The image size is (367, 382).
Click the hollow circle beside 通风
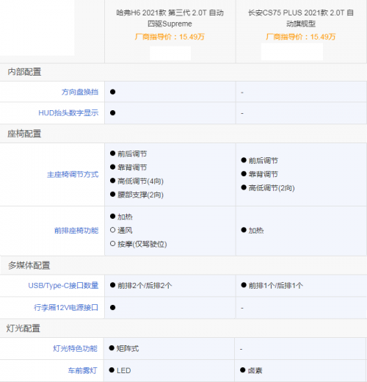pyautogui.click(x=112, y=230)
